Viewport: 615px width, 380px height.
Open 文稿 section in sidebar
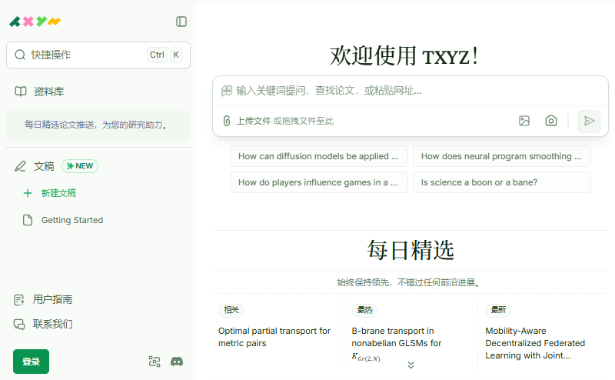(44, 166)
